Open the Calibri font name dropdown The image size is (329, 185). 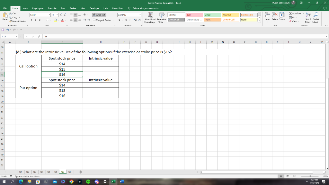pos(49,15)
